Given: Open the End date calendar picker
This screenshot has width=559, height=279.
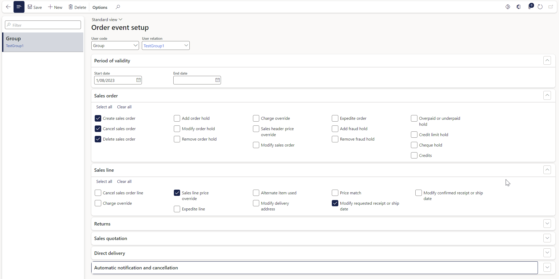Looking at the screenshot, I should point(217,80).
